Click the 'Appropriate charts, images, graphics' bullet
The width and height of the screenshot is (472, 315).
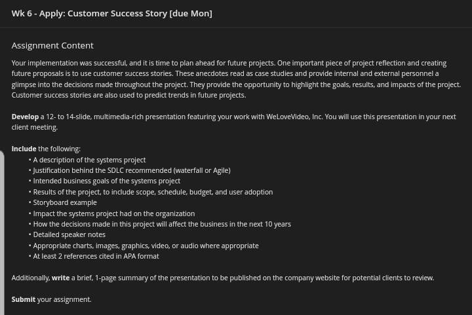coord(146,246)
